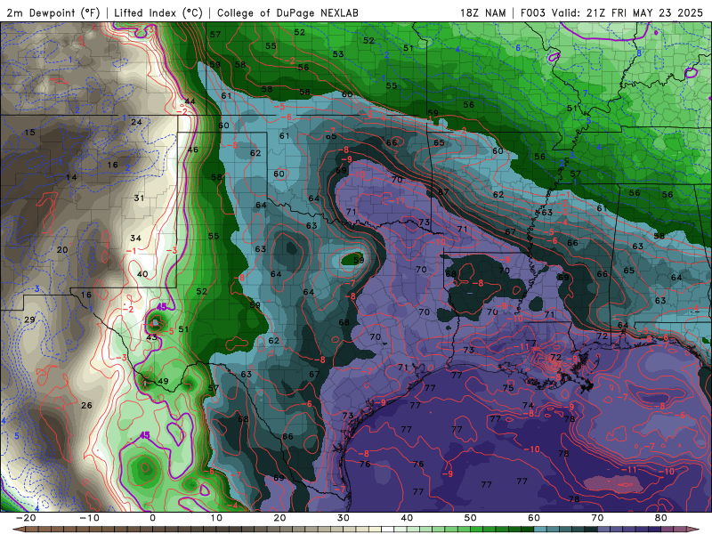
Task: Select the dewpoint reading '75' on the map
Action: coord(508,388)
